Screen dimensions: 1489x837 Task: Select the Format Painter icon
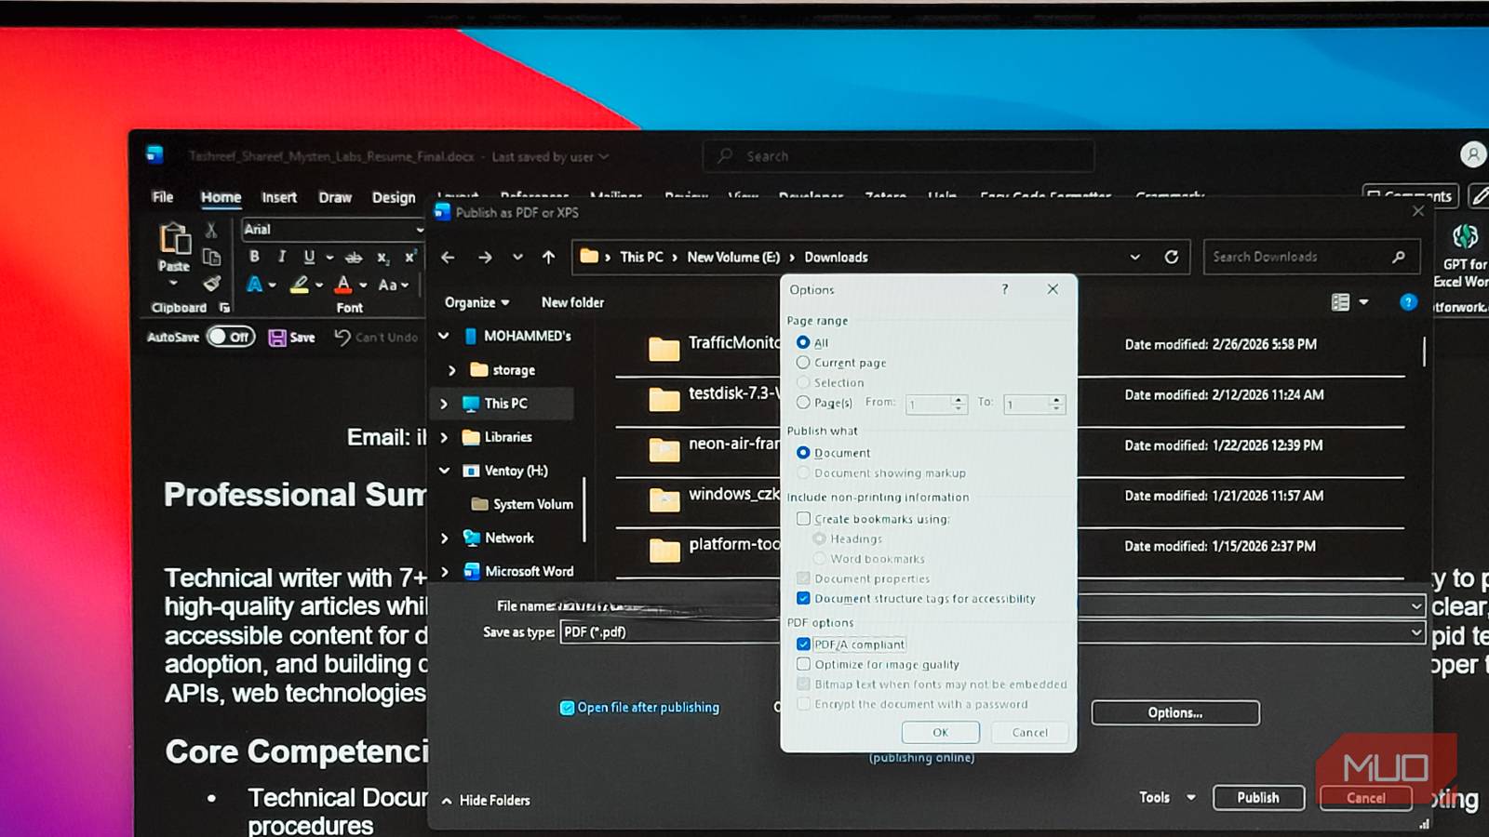213,284
